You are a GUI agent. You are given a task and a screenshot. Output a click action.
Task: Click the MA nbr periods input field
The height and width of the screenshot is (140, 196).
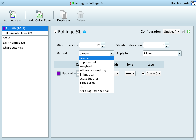(x=90, y=45)
